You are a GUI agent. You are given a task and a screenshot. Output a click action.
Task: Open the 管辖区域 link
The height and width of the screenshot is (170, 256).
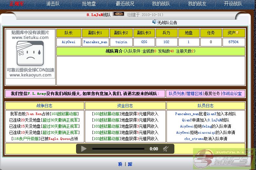click(x=194, y=93)
